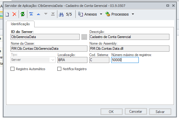Click the Descrição field

129,37
